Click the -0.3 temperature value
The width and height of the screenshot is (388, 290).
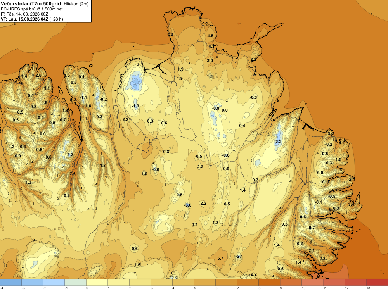point(253,97)
